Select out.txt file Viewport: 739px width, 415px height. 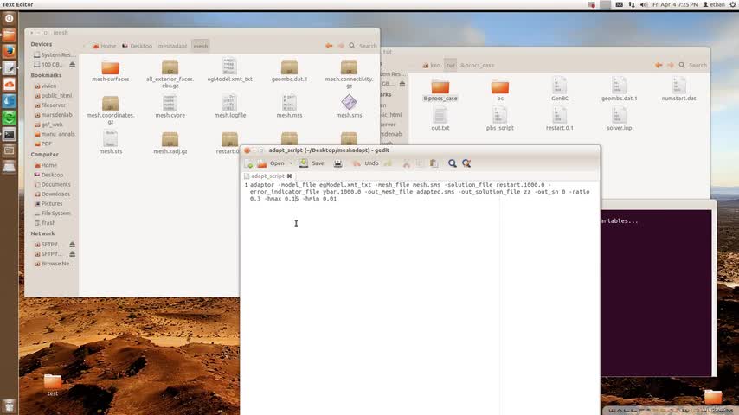click(440, 118)
